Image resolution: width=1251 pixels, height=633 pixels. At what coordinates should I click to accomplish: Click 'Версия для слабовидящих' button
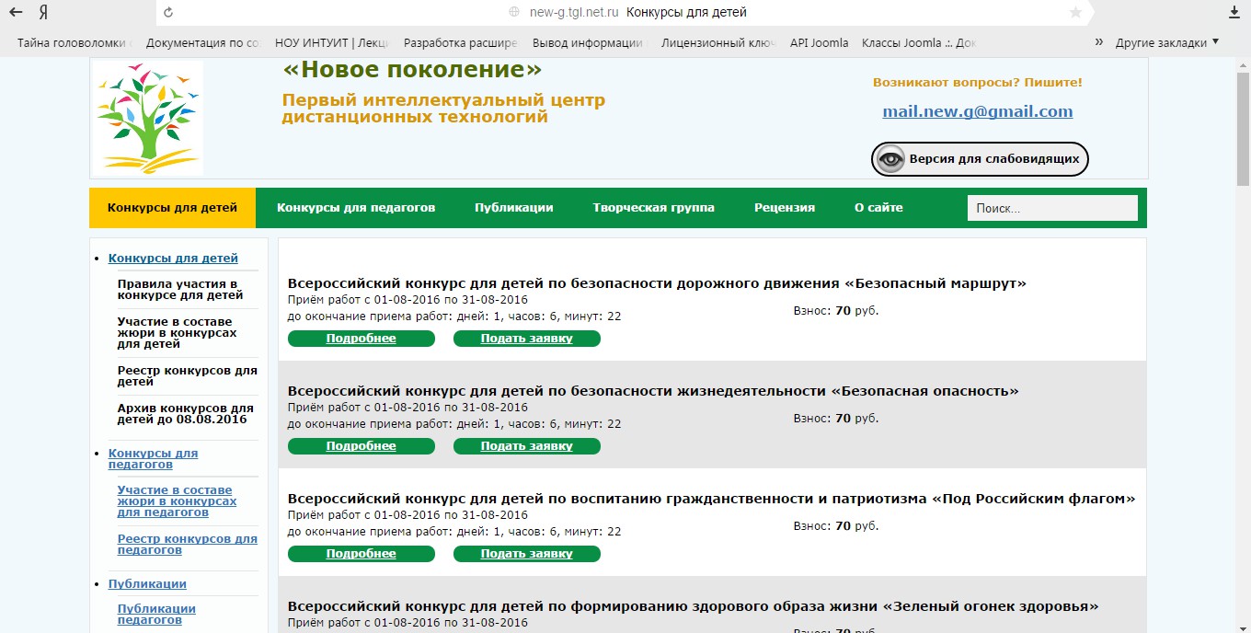pos(980,159)
